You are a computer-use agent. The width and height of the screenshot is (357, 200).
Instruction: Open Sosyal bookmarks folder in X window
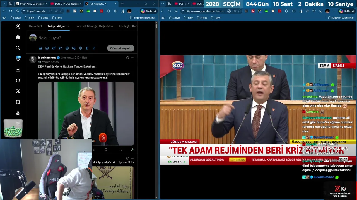click(16, 18)
